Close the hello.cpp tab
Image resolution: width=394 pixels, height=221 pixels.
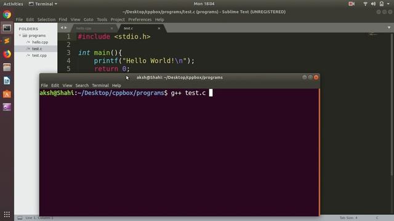112,28
